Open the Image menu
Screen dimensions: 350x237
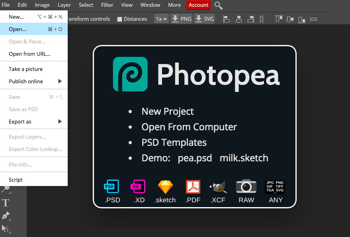tap(42, 5)
